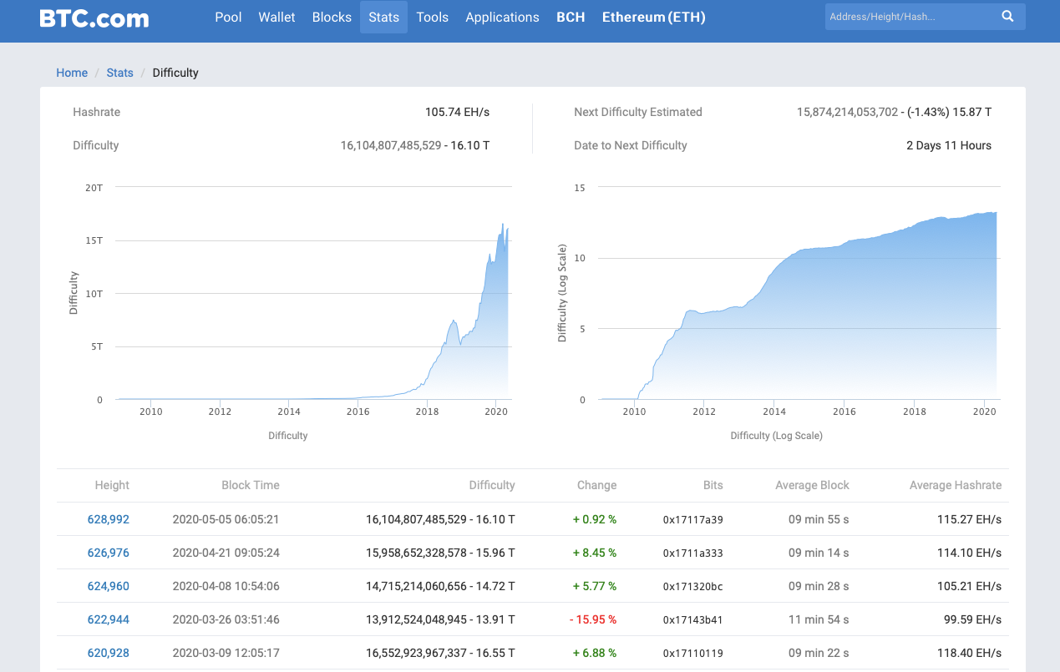Image resolution: width=1060 pixels, height=672 pixels.
Task: Open block height 622,944
Action: pos(109,619)
